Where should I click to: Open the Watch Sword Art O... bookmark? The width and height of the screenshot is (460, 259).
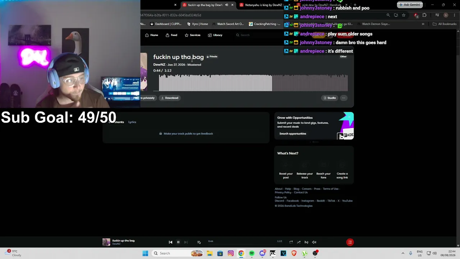(x=228, y=24)
